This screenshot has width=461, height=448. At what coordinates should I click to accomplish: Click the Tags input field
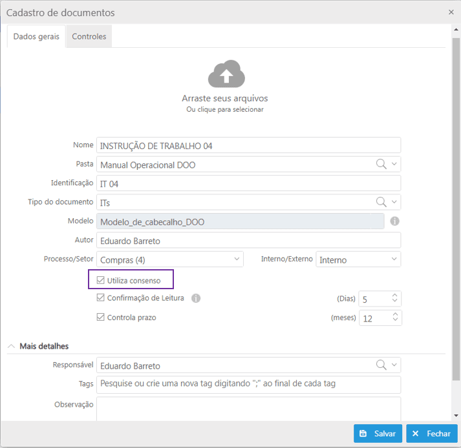(x=249, y=384)
